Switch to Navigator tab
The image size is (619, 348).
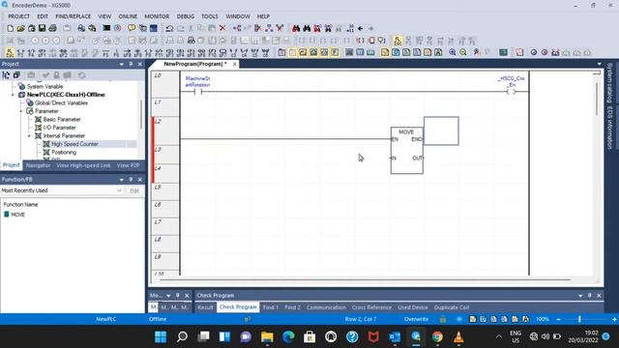click(39, 165)
